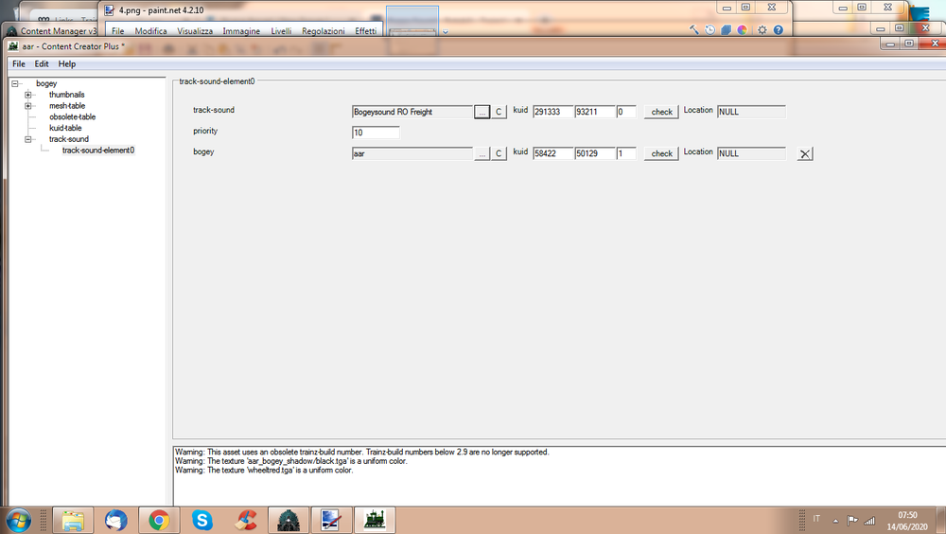Image resolution: width=946 pixels, height=534 pixels.
Task: Open the File menu in Content Creator Plus
Action: pos(19,64)
